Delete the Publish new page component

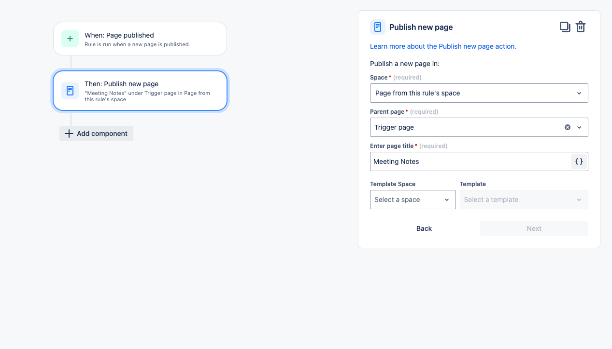581,27
